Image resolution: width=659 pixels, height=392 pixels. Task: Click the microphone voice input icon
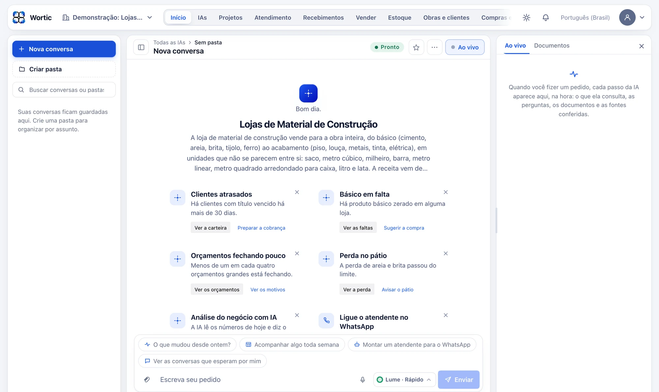tap(362, 379)
